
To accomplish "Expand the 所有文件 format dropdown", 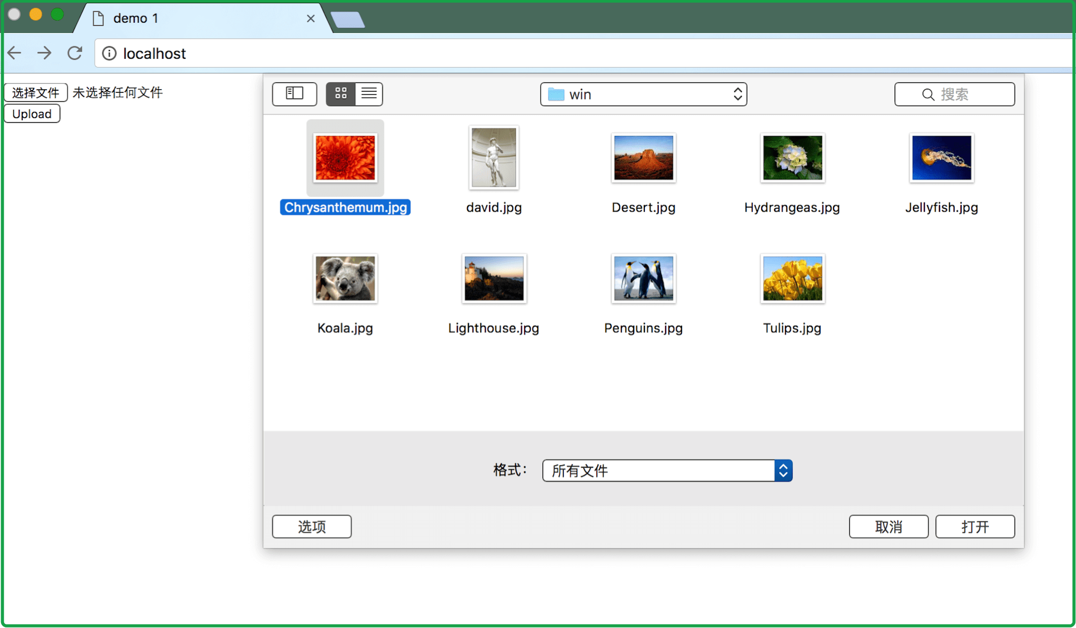I will point(667,470).
